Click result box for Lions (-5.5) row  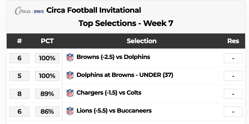[x=233, y=112]
